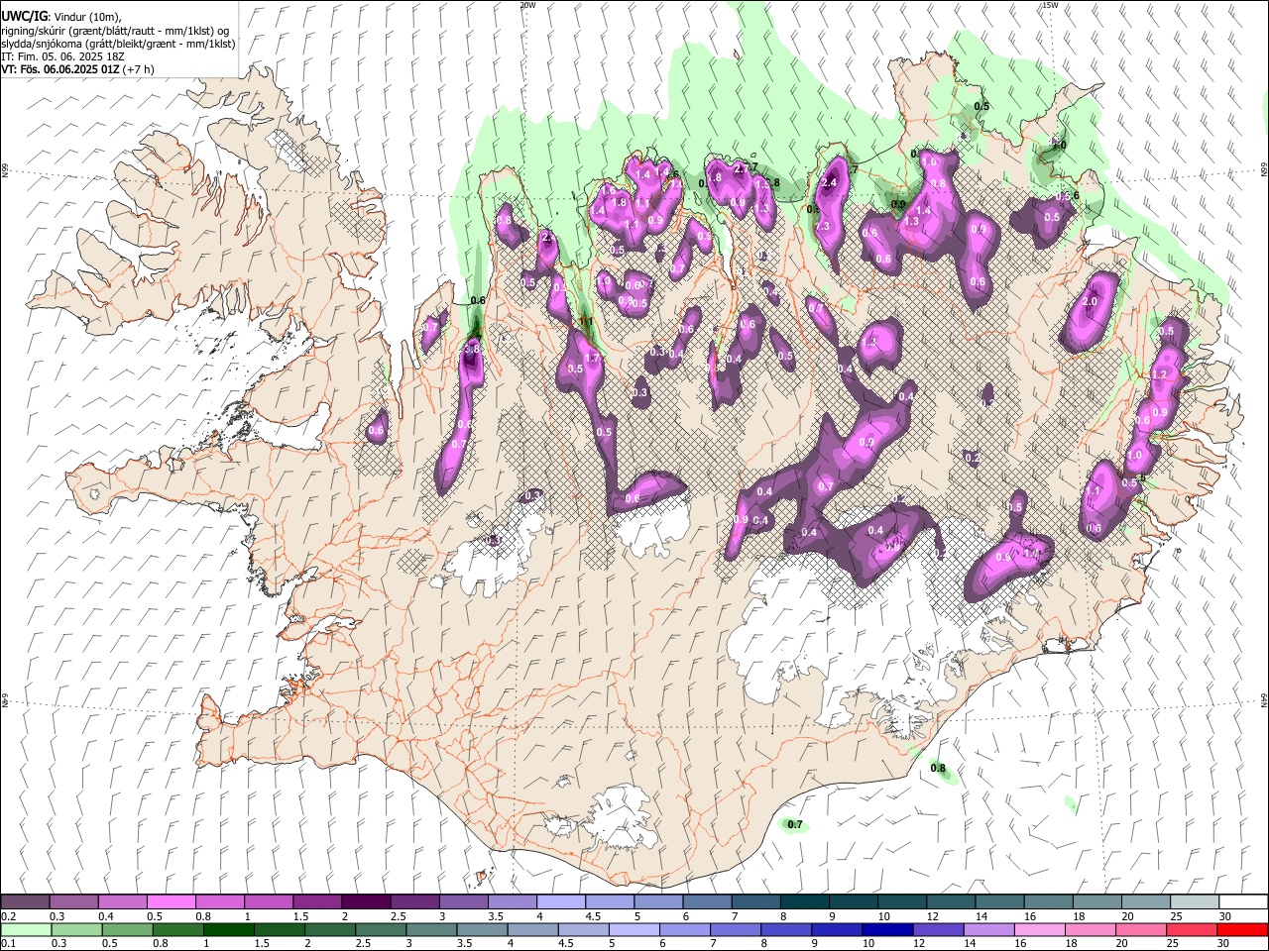Click the "UWC/IG" title text in the map header
The width and height of the screenshot is (1269, 951).
[24, 16]
